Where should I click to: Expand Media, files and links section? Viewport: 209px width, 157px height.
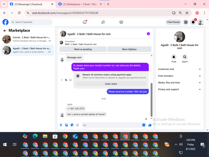(179, 82)
